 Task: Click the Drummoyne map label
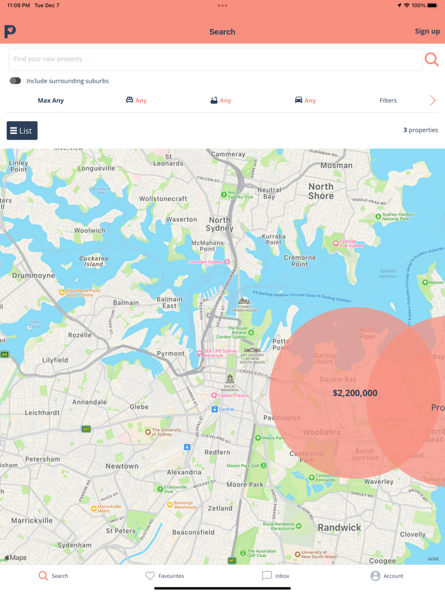coord(33,276)
